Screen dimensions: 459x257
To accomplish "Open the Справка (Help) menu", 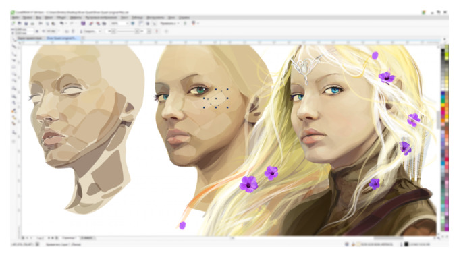I will (x=184, y=18).
